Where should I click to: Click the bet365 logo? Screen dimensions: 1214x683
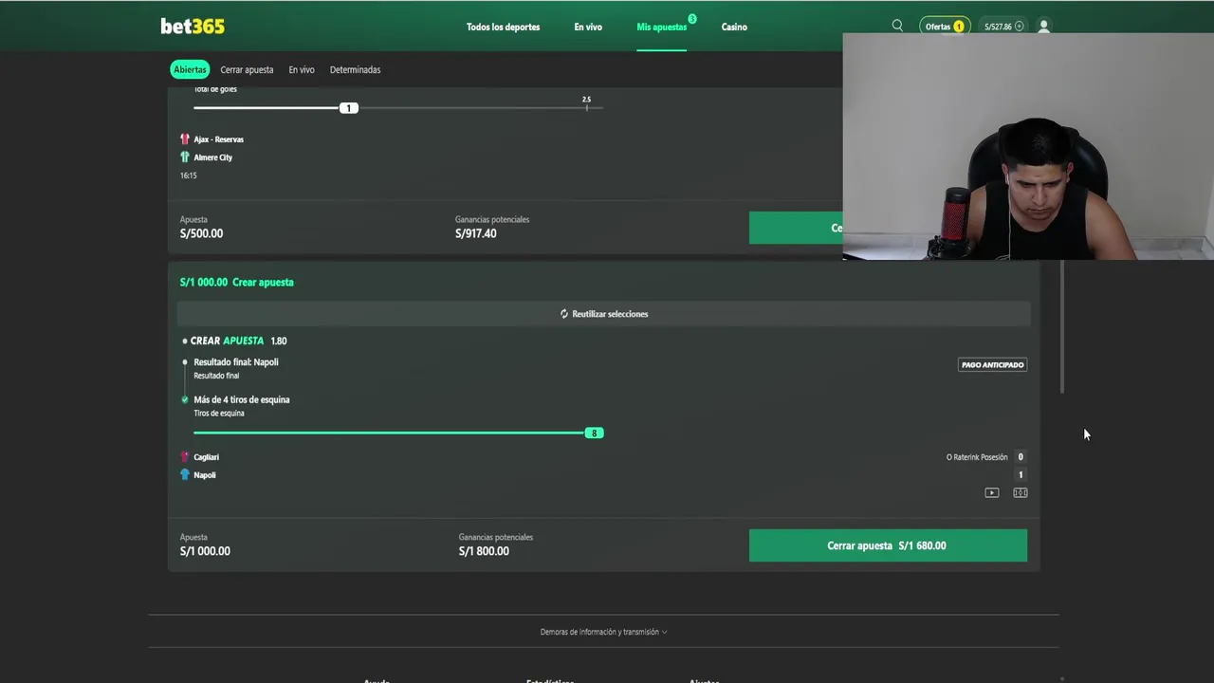pyautogui.click(x=193, y=27)
